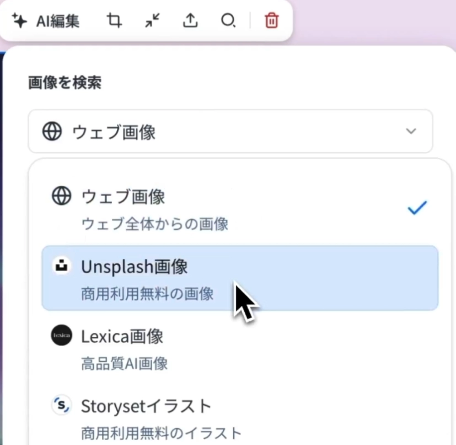Select ウェブ画像 option in list

point(123,196)
